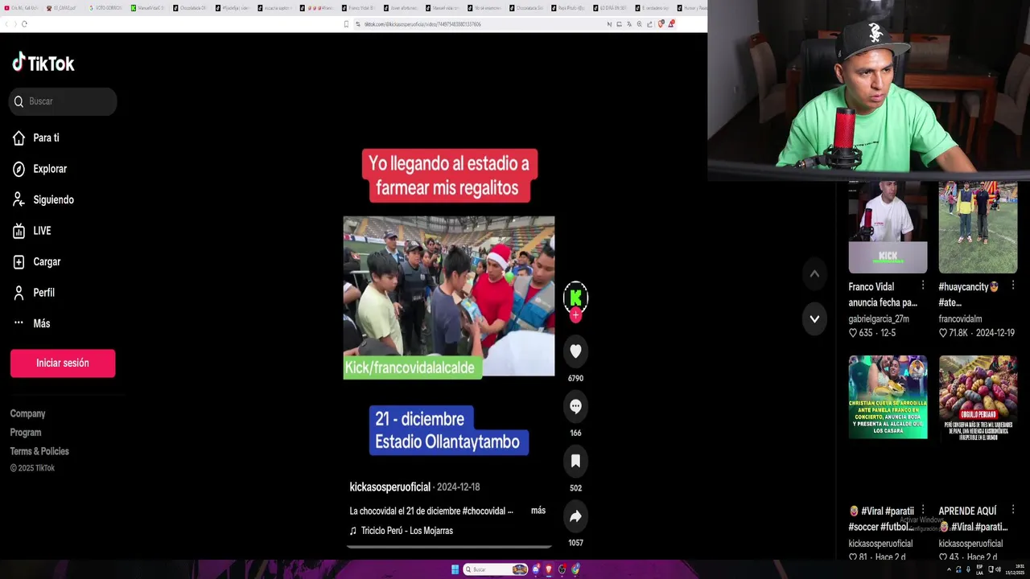
Task: Click the bookmark icon left of the URL
Action: 347,24
